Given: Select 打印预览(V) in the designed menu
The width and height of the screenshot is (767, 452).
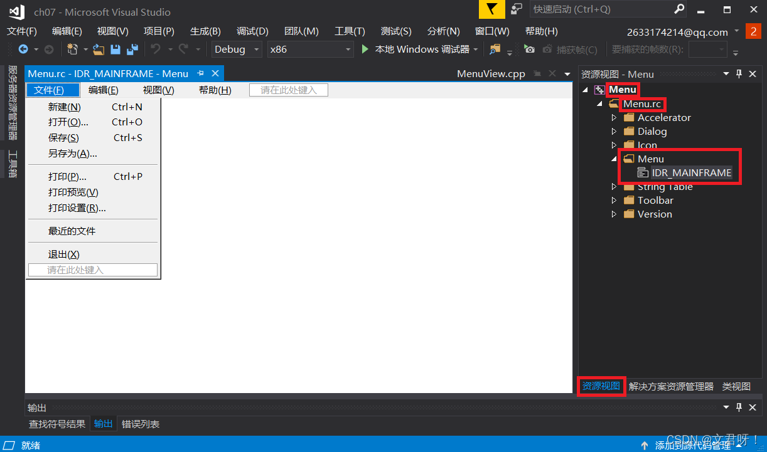Looking at the screenshot, I should 94,192.
